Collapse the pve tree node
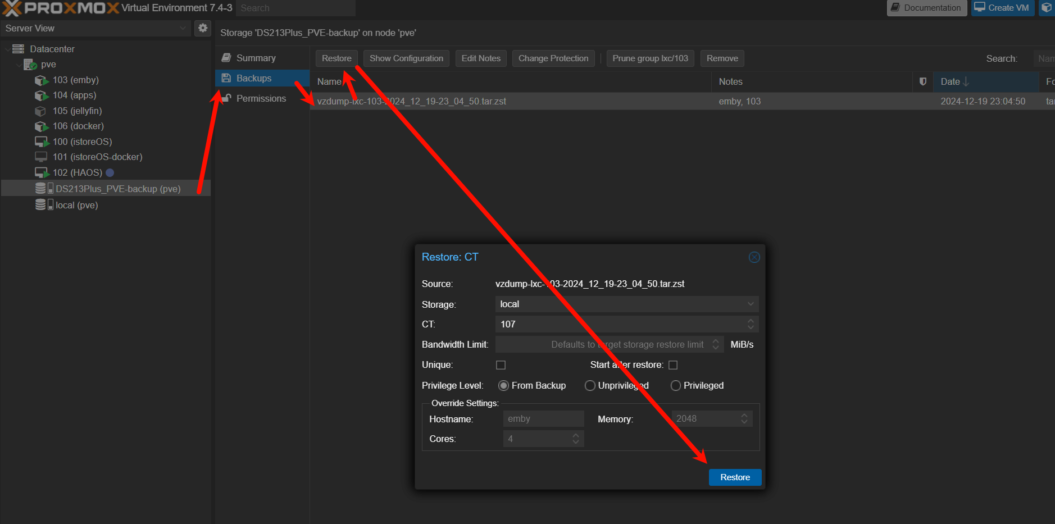This screenshot has width=1055, height=524. point(19,65)
